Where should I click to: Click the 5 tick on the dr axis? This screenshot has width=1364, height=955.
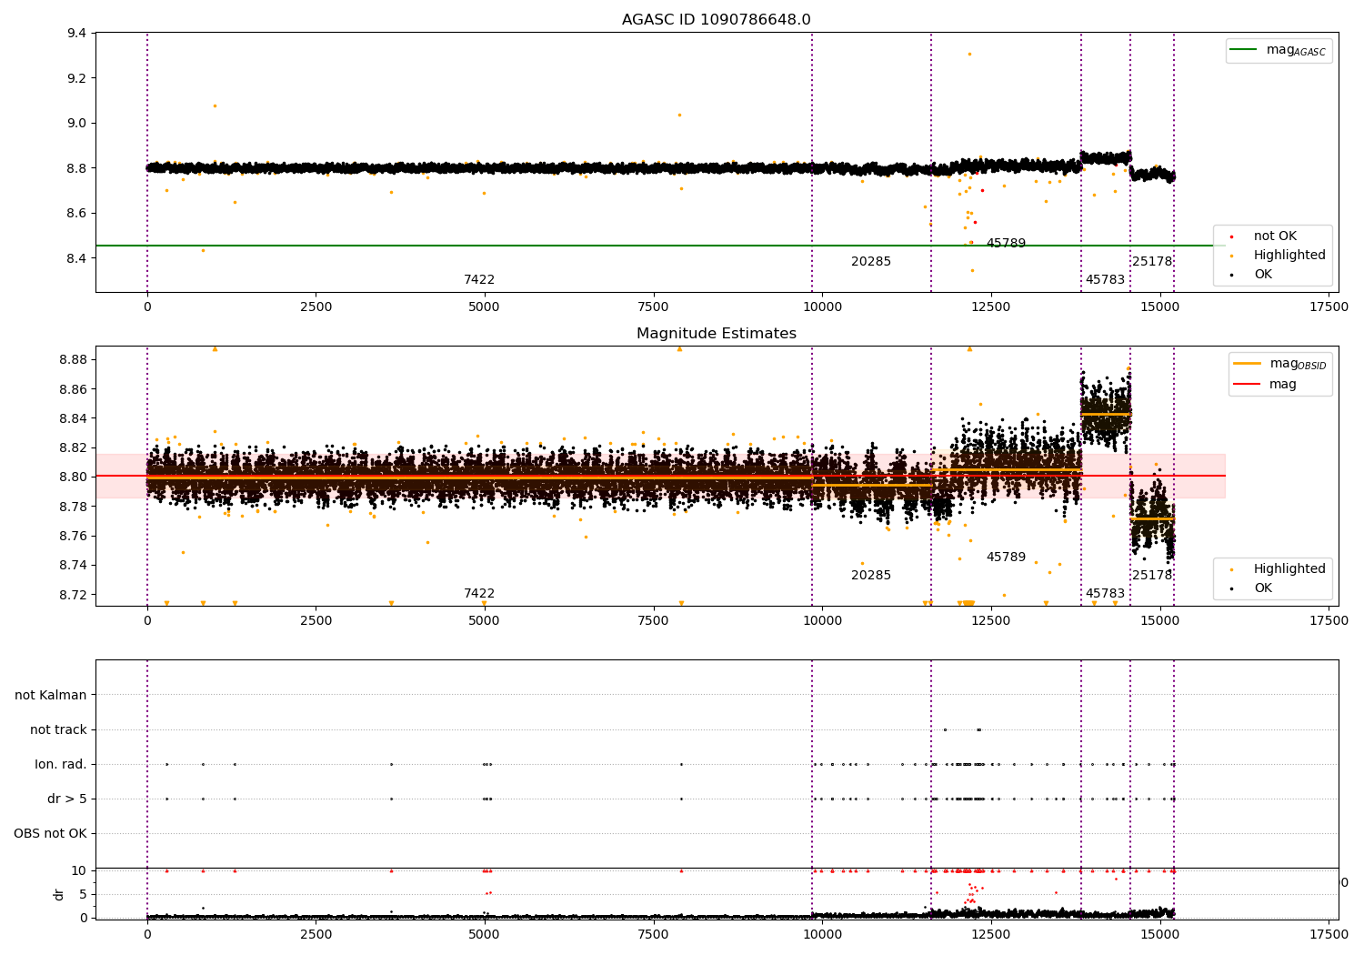click(x=84, y=894)
